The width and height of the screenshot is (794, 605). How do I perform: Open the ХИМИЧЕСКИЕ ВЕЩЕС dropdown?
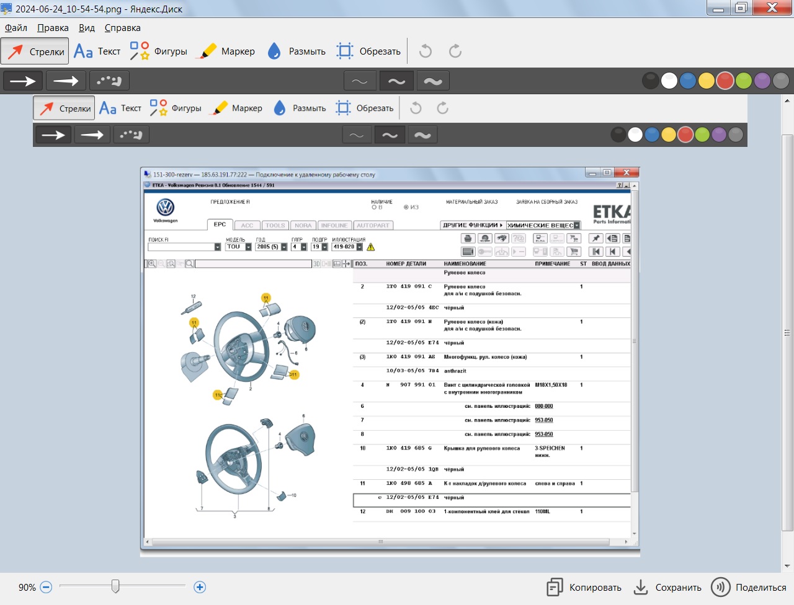click(x=577, y=225)
